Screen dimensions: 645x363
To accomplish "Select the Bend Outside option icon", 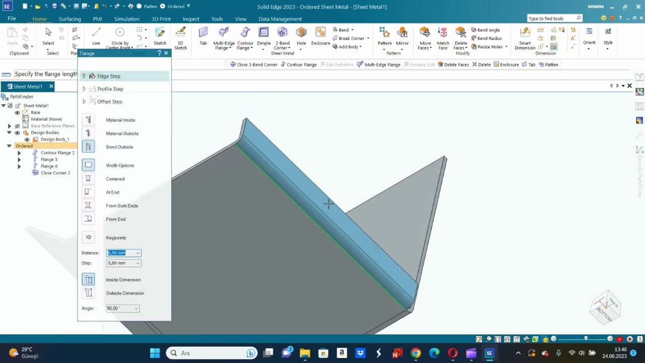I will pyautogui.click(x=88, y=147).
